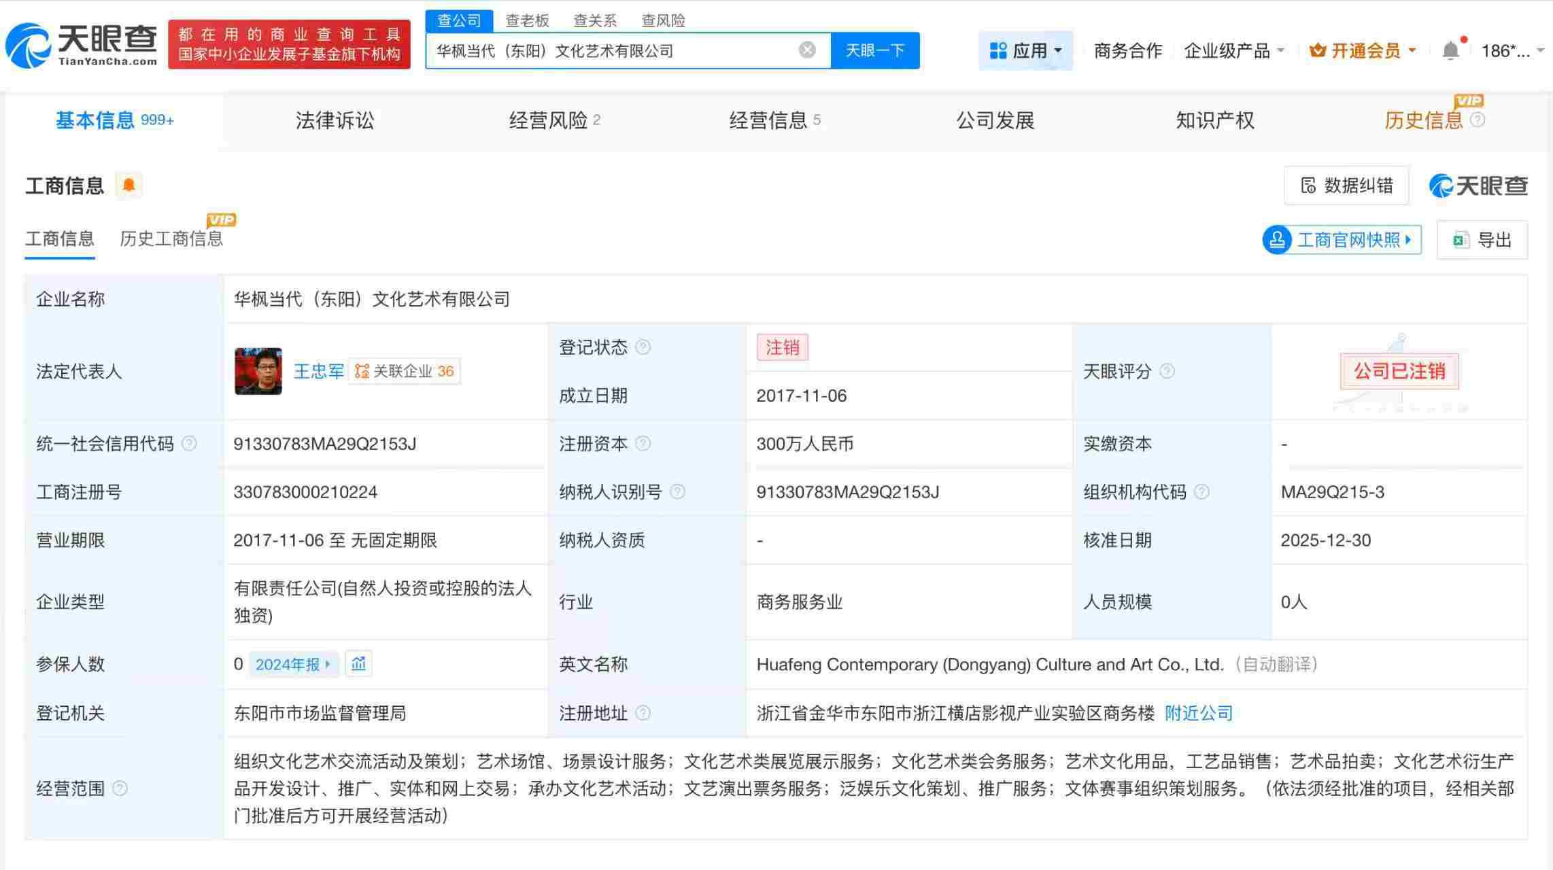Open the 历史工商信息 VIP tab

[x=172, y=239]
